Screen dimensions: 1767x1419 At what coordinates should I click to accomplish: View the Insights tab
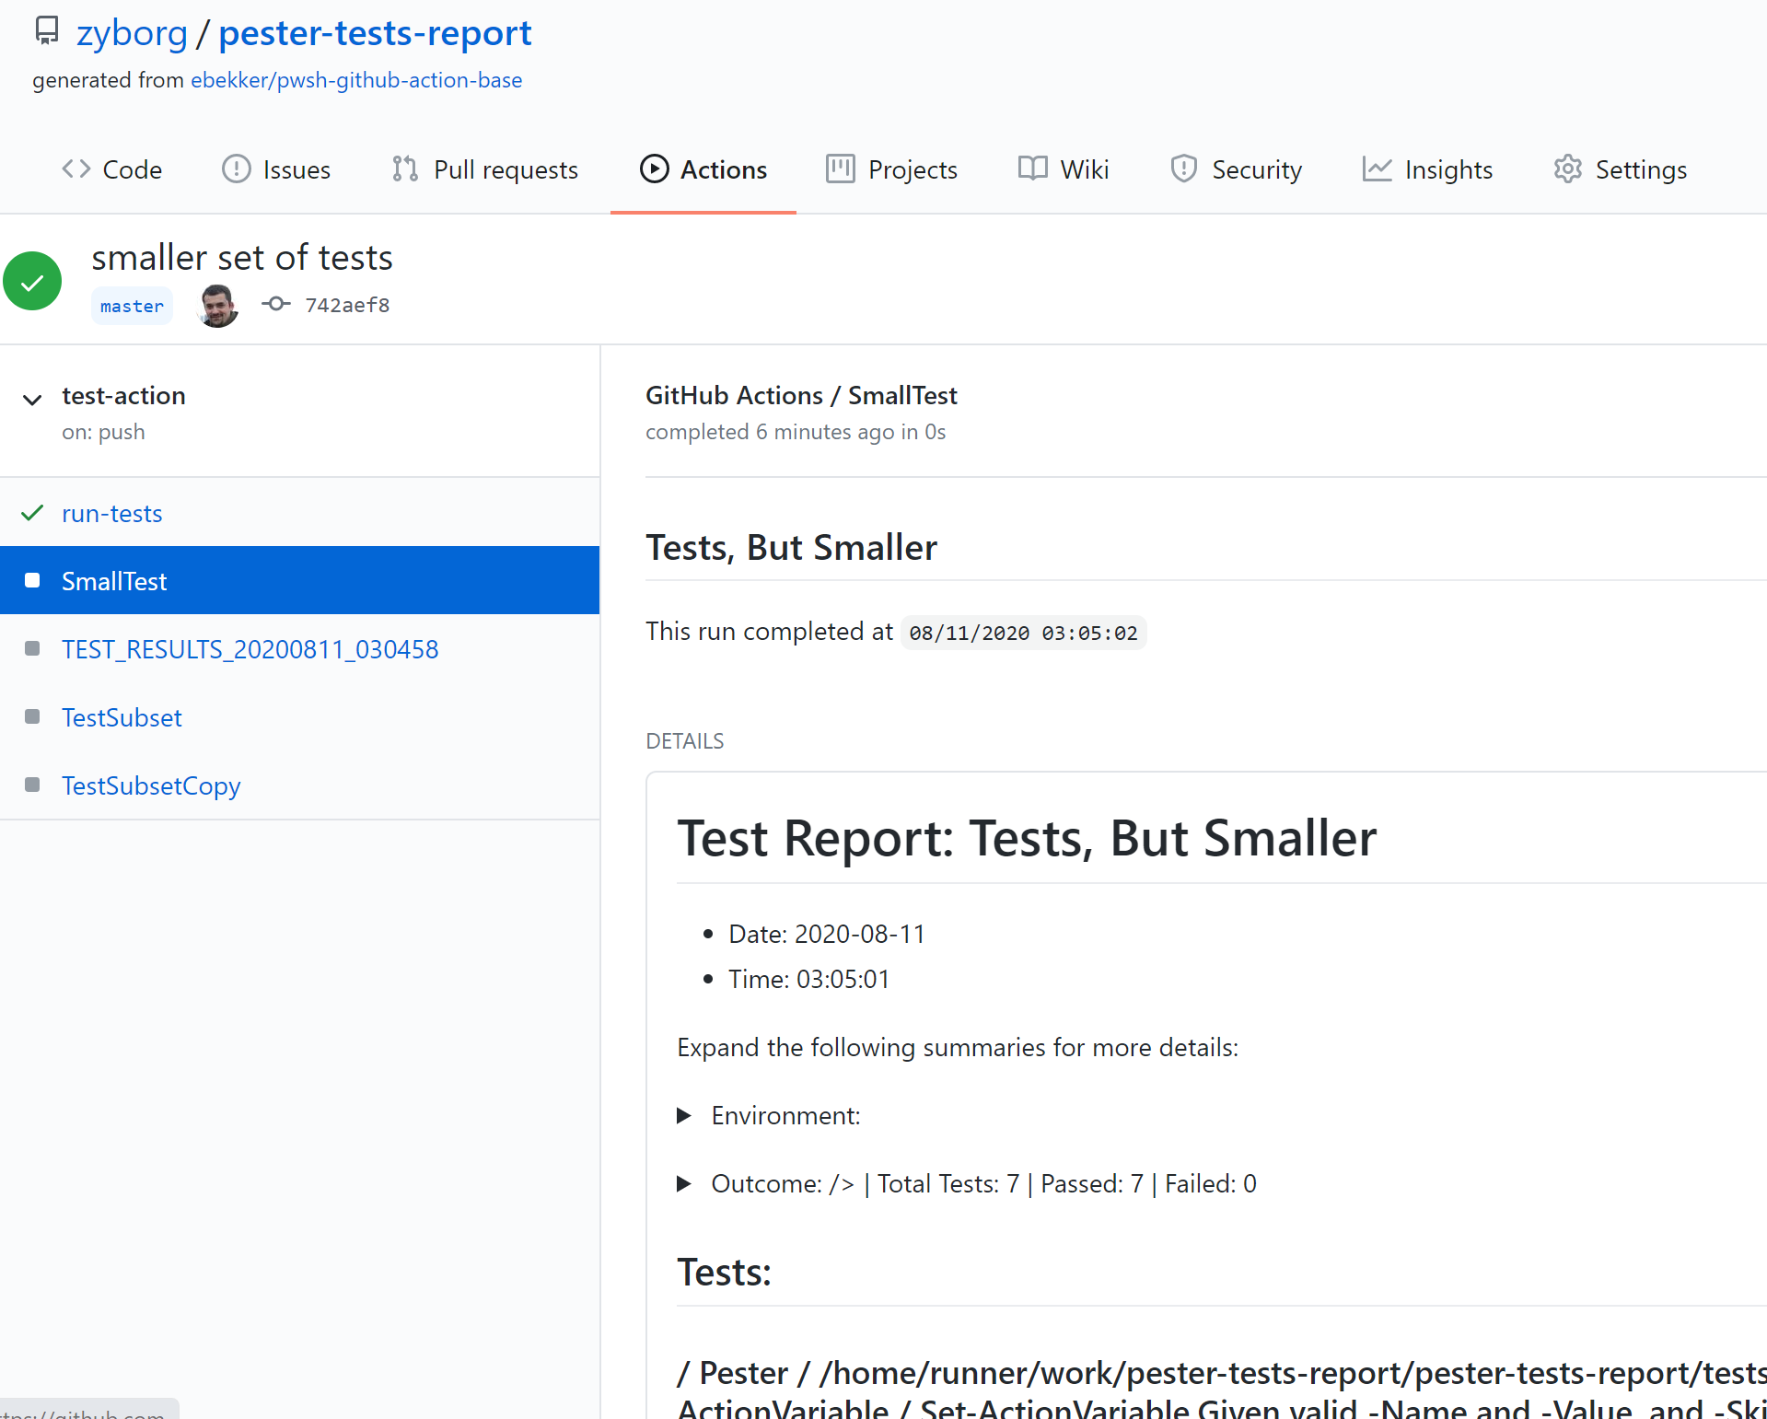pyautogui.click(x=1428, y=169)
